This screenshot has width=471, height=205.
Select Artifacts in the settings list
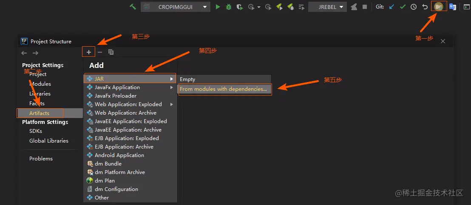tap(50, 113)
